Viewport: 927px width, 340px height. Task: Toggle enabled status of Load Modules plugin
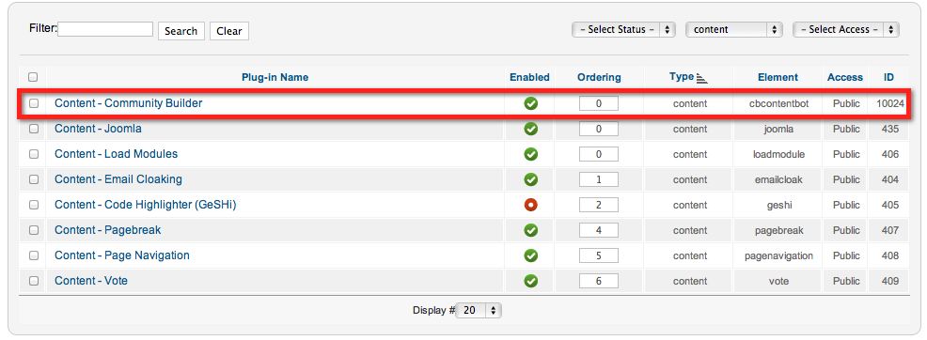531,154
